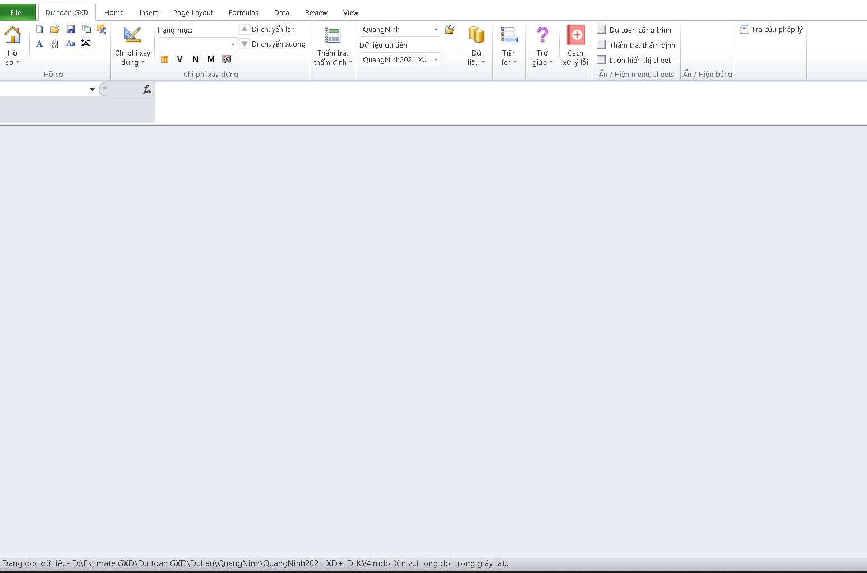Expand the QuangNinh2021_X priority data dropdown
The width and height of the screenshot is (867, 573).
(436, 60)
